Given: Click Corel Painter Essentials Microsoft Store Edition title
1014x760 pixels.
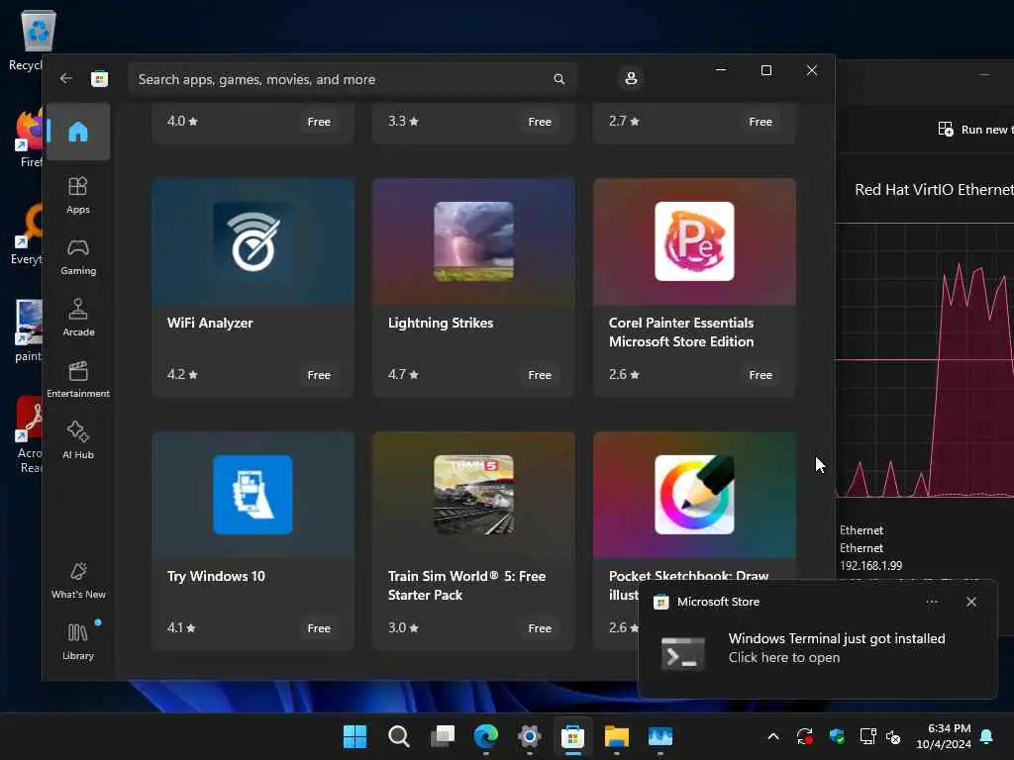Looking at the screenshot, I should tap(681, 332).
